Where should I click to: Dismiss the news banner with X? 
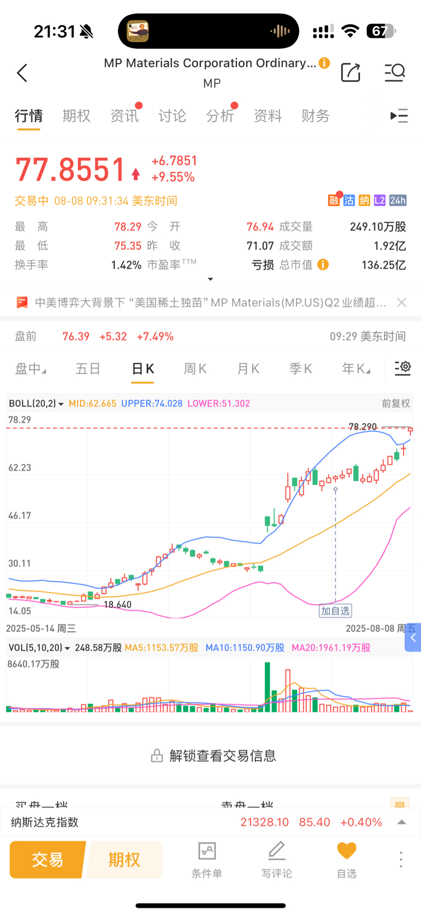point(402,302)
